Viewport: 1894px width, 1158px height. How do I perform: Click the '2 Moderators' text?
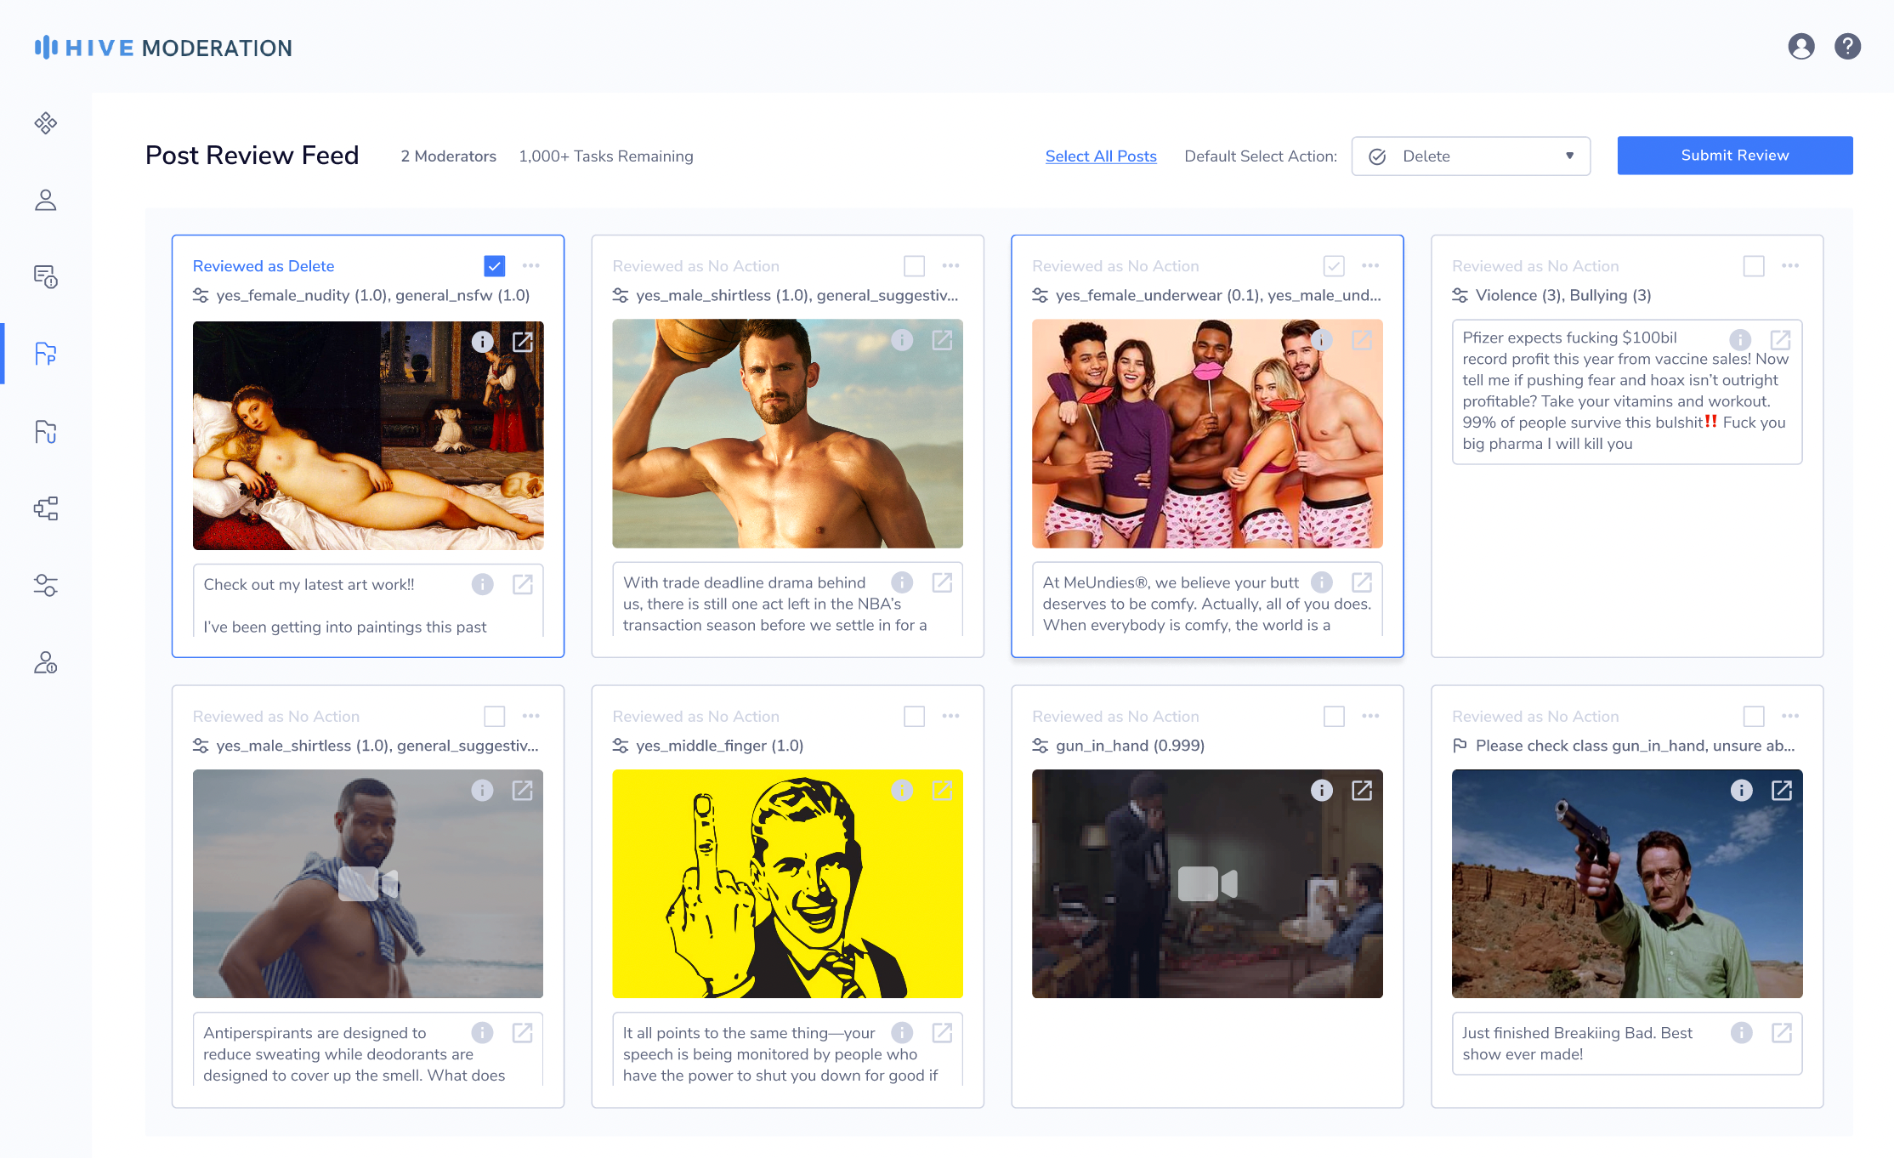[x=449, y=156]
